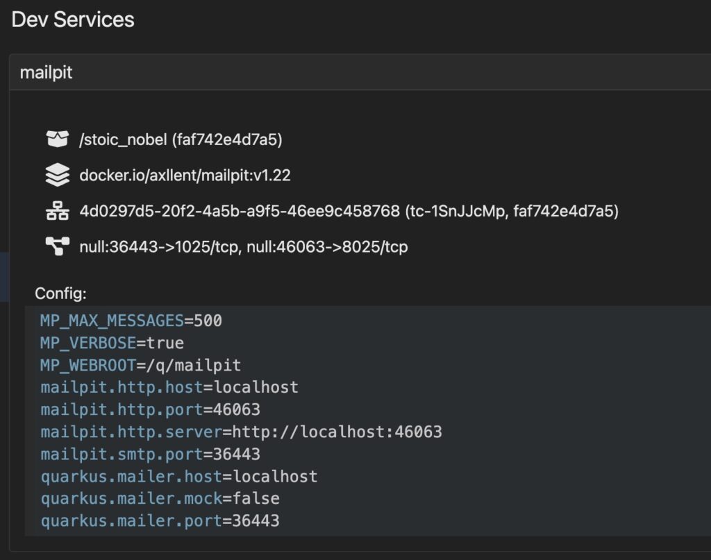711x560 pixels.
Task: Select image name docker.io/axllent/mailpit:v1.22
Action: [x=185, y=176]
